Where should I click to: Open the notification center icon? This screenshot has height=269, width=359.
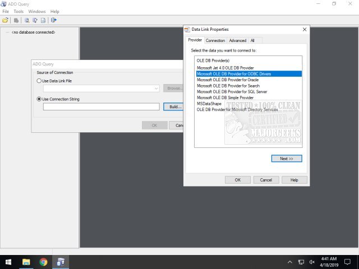[347, 262]
